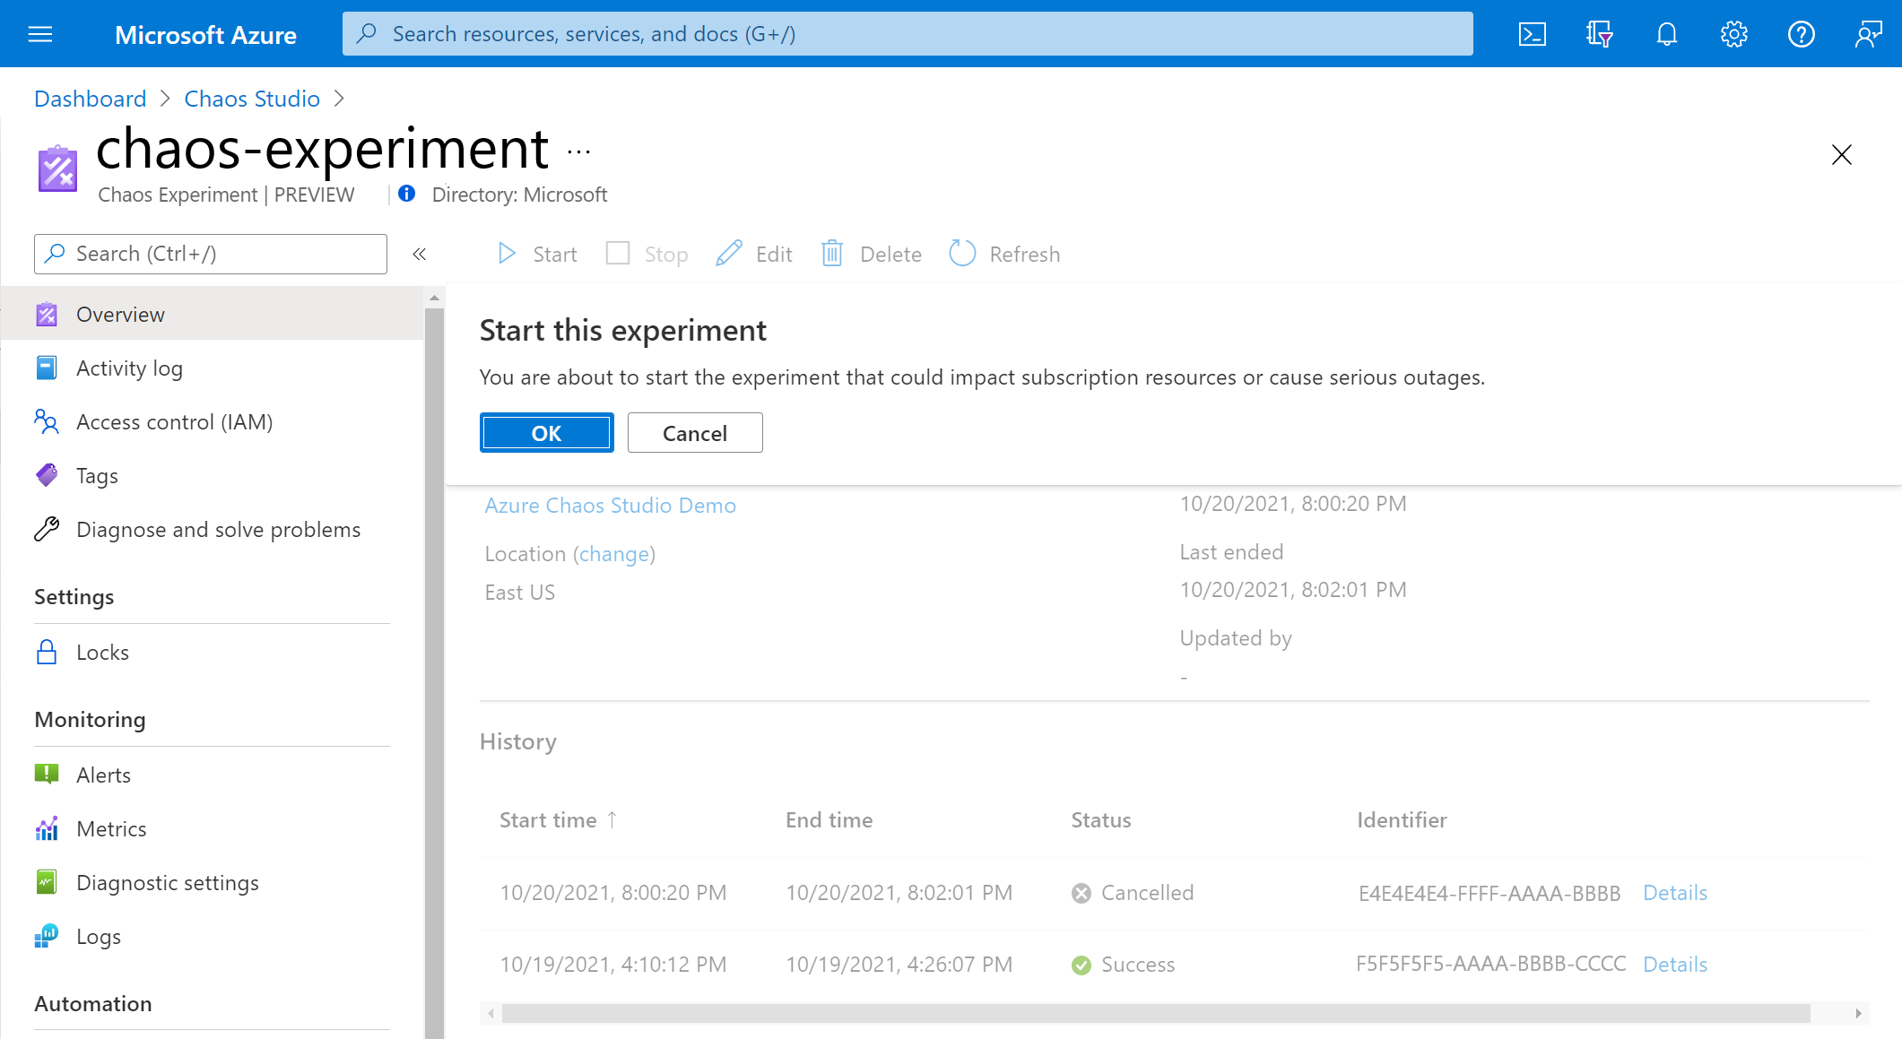The width and height of the screenshot is (1902, 1039).
Task: Click the Refresh icon
Action: 962,252
